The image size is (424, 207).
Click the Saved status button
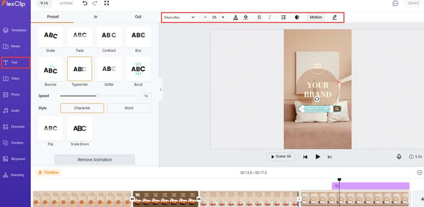pos(413,3)
